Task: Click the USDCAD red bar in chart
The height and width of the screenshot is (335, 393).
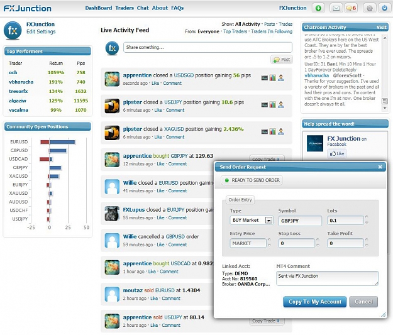Action: pyautogui.click(x=45, y=159)
